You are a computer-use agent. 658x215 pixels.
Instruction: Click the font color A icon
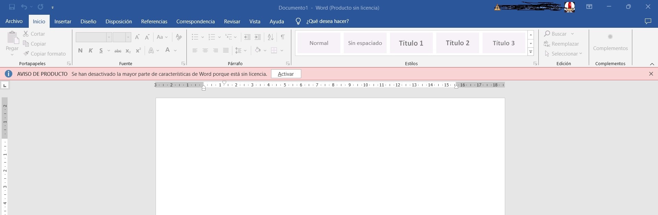pyautogui.click(x=168, y=50)
